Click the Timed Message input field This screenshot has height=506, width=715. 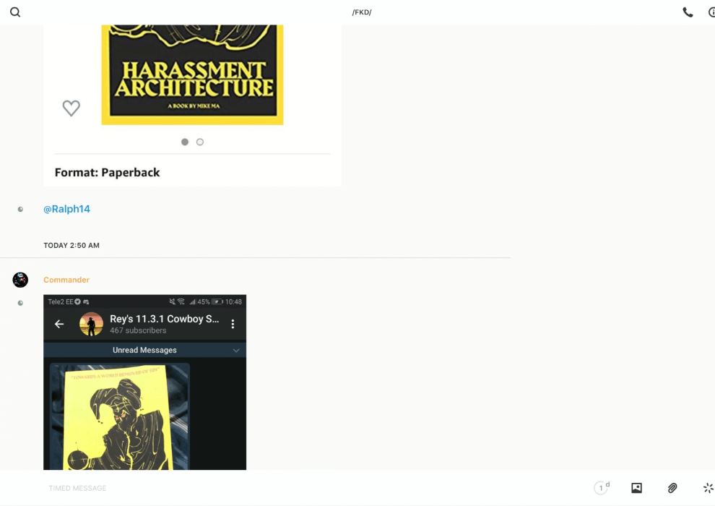click(x=289, y=488)
